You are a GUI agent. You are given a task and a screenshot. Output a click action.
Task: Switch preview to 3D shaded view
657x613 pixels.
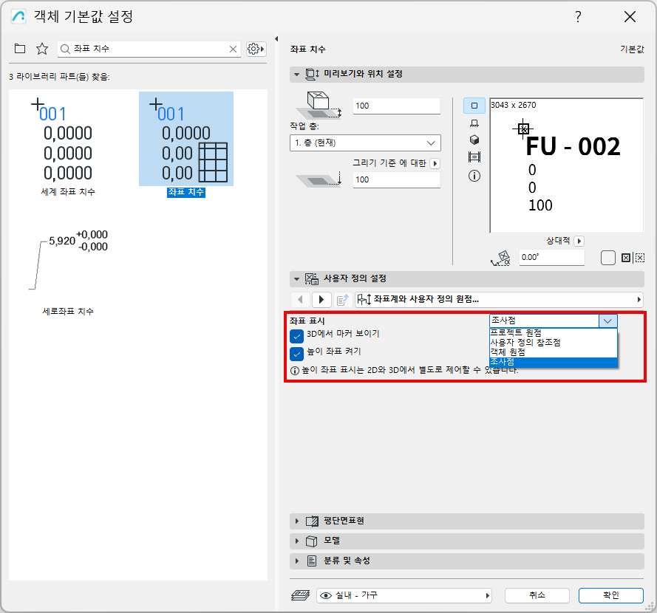474,140
